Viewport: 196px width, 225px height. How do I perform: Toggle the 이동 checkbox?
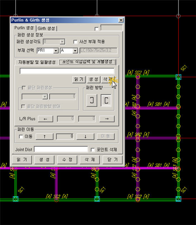[x=21, y=136]
